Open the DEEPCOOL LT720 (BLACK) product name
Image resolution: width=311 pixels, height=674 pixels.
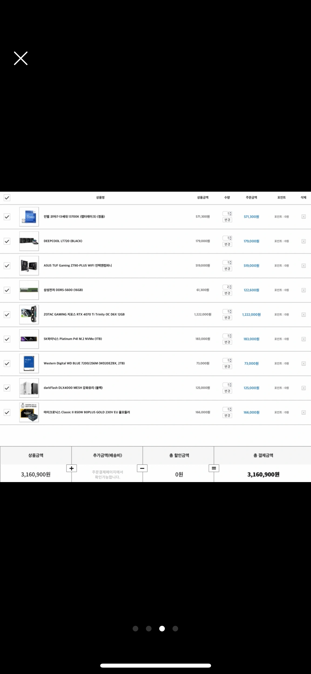[63, 241]
